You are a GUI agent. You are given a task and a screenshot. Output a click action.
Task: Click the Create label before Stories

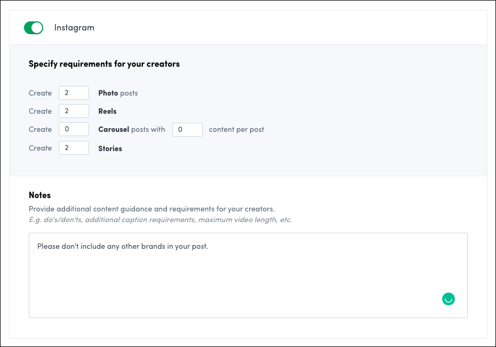(40, 148)
